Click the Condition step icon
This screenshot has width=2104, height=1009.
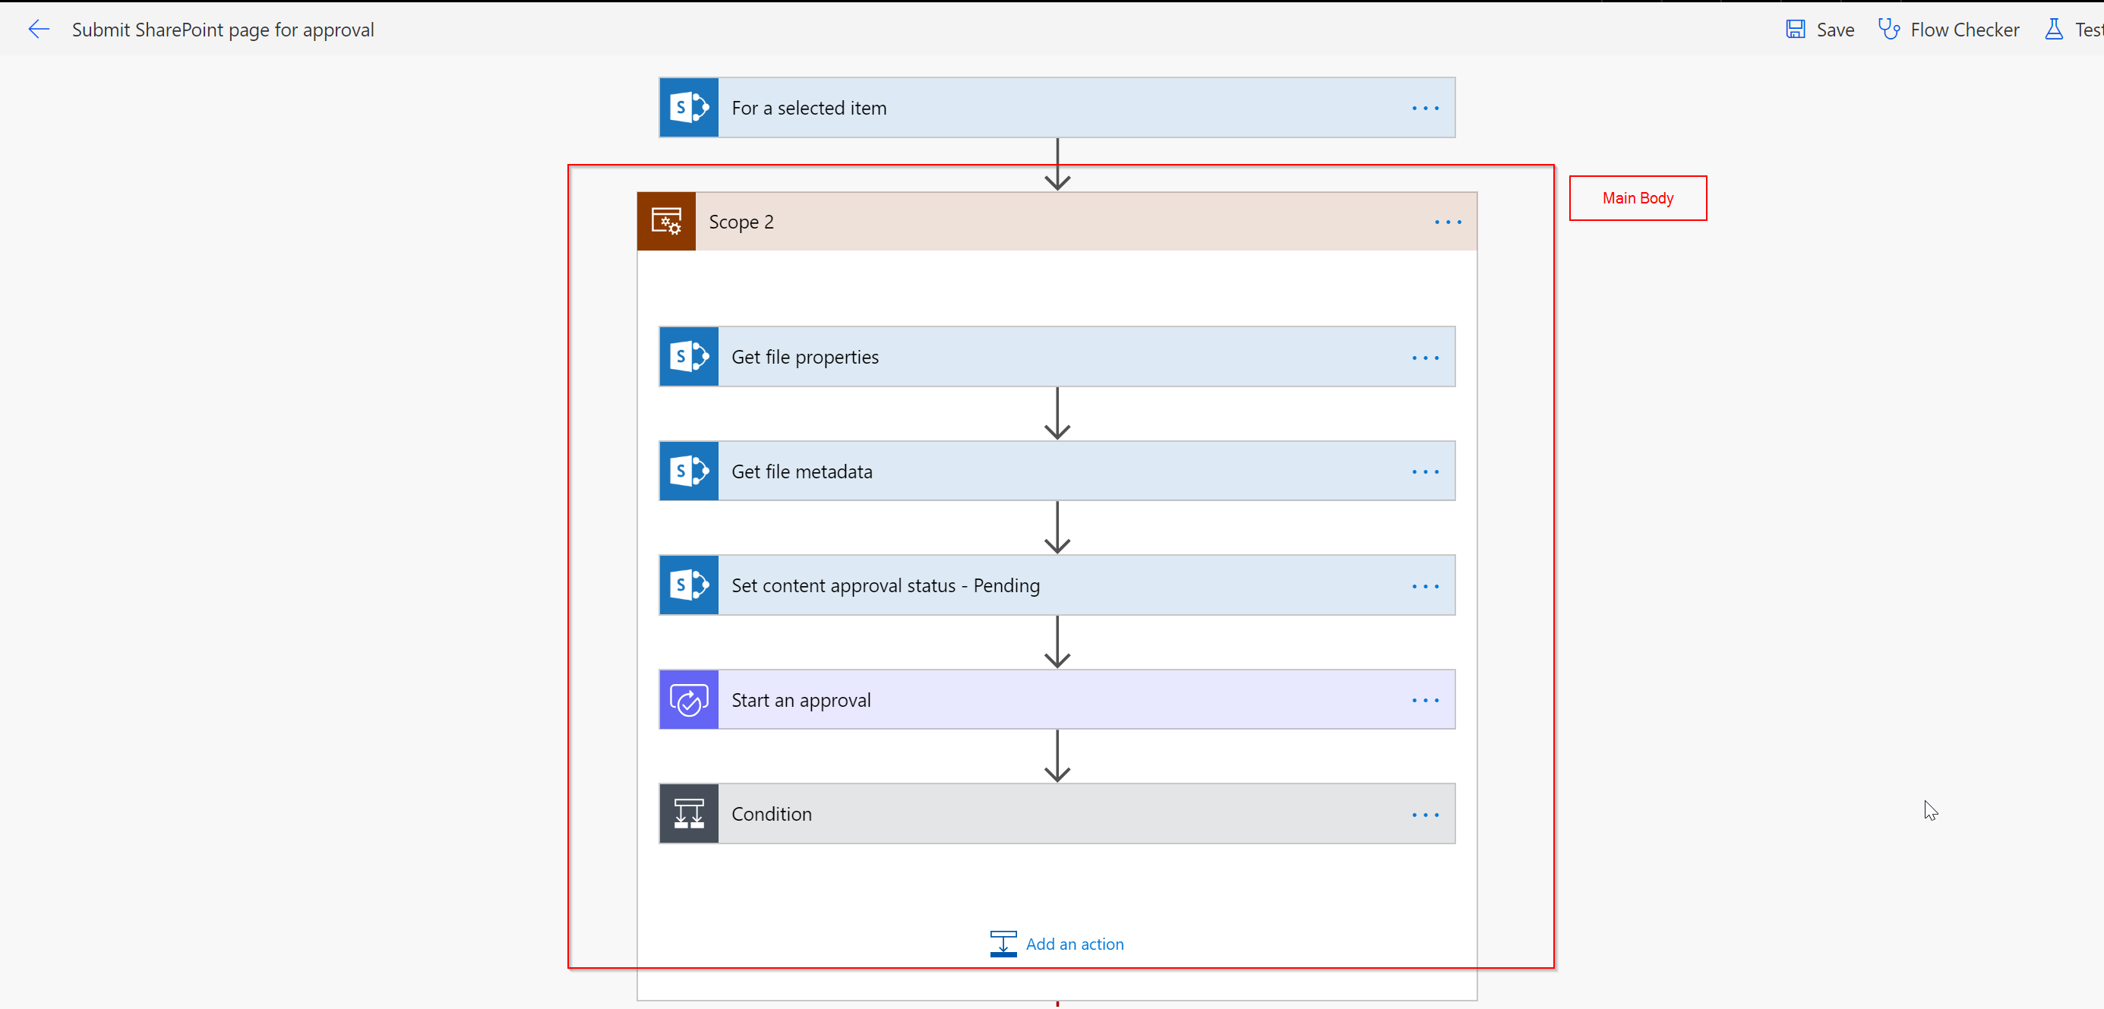pos(688,815)
